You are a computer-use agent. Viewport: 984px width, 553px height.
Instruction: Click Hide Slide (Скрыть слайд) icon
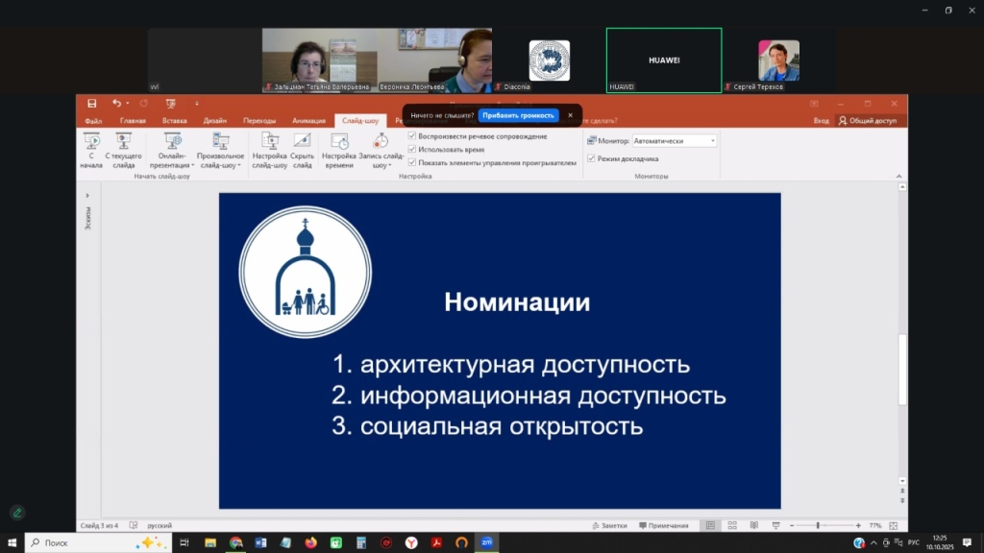point(302,150)
